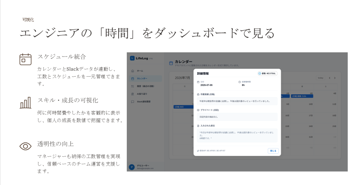Click the 入力された原文 text box

coord(237,135)
